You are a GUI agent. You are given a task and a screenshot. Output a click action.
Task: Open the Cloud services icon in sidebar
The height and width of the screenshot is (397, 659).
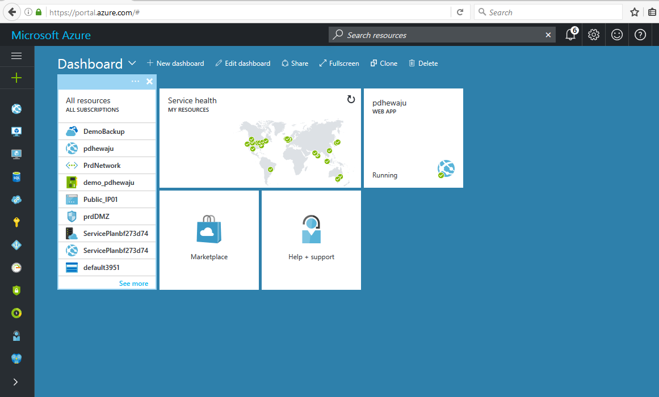pyautogui.click(x=16, y=200)
